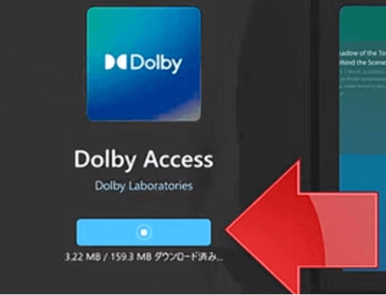Screen dimensions: 386x295
Task: Click "Behind the Scenes" line in preview
Action: click(362, 63)
